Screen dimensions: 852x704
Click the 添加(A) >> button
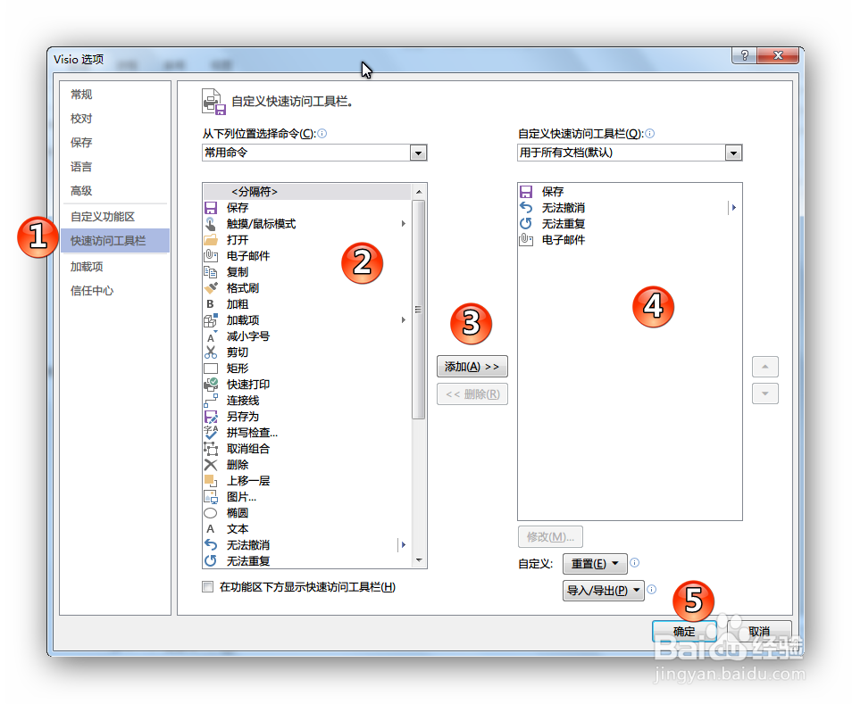pyautogui.click(x=472, y=367)
